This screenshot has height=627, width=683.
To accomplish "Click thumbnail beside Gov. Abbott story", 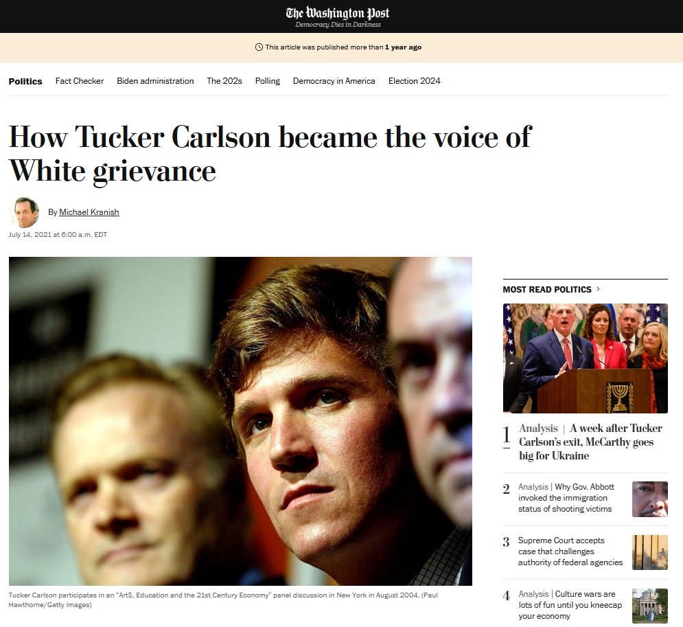I will [x=649, y=499].
